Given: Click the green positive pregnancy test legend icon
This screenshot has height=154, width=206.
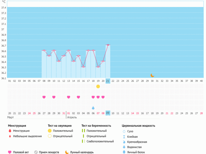Looking at the screenshot, I should click(83, 131).
